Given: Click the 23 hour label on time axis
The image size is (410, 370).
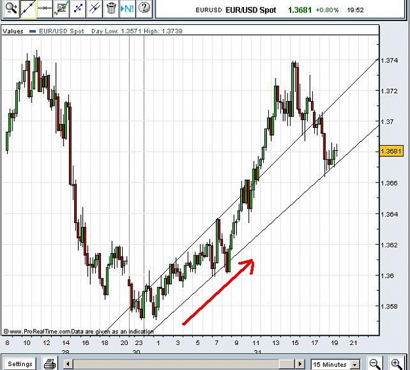Looking at the screenshot, I should (x=139, y=343).
